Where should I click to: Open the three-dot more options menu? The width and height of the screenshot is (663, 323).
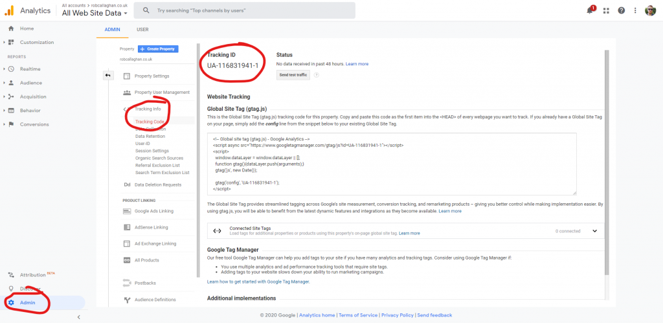coord(635,10)
